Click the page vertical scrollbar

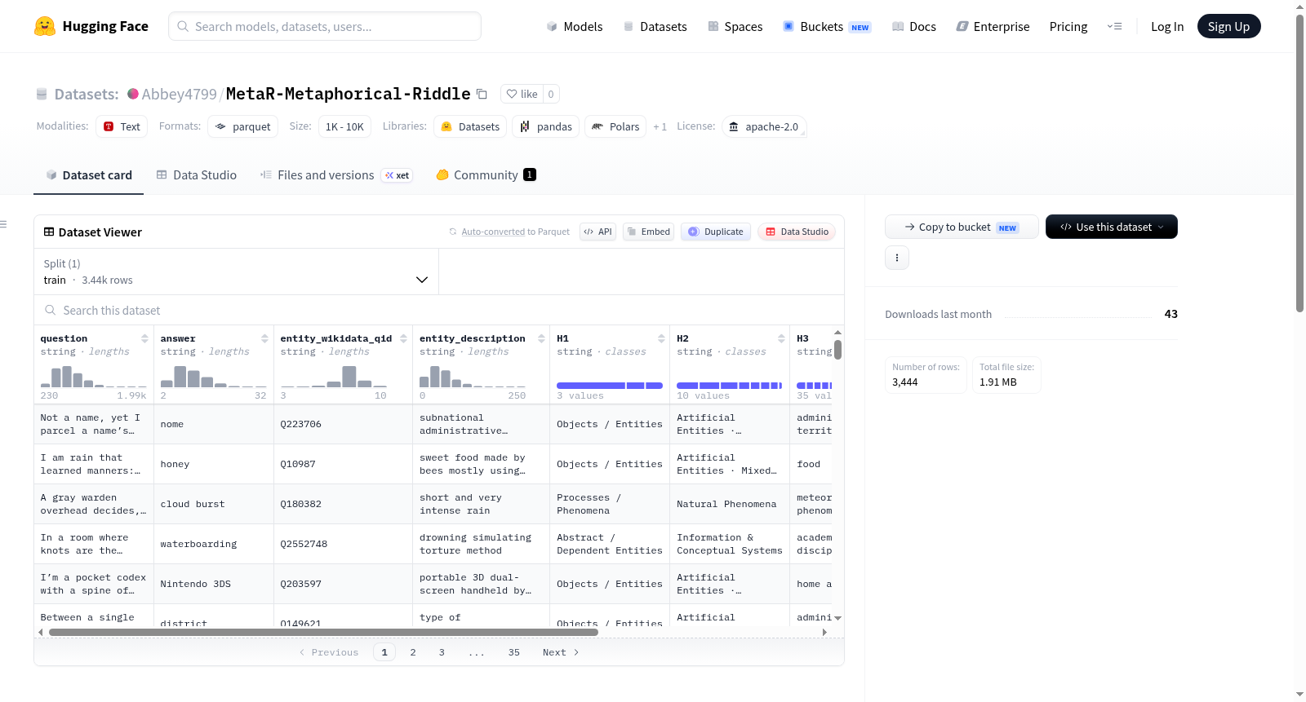(x=1299, y=163)
